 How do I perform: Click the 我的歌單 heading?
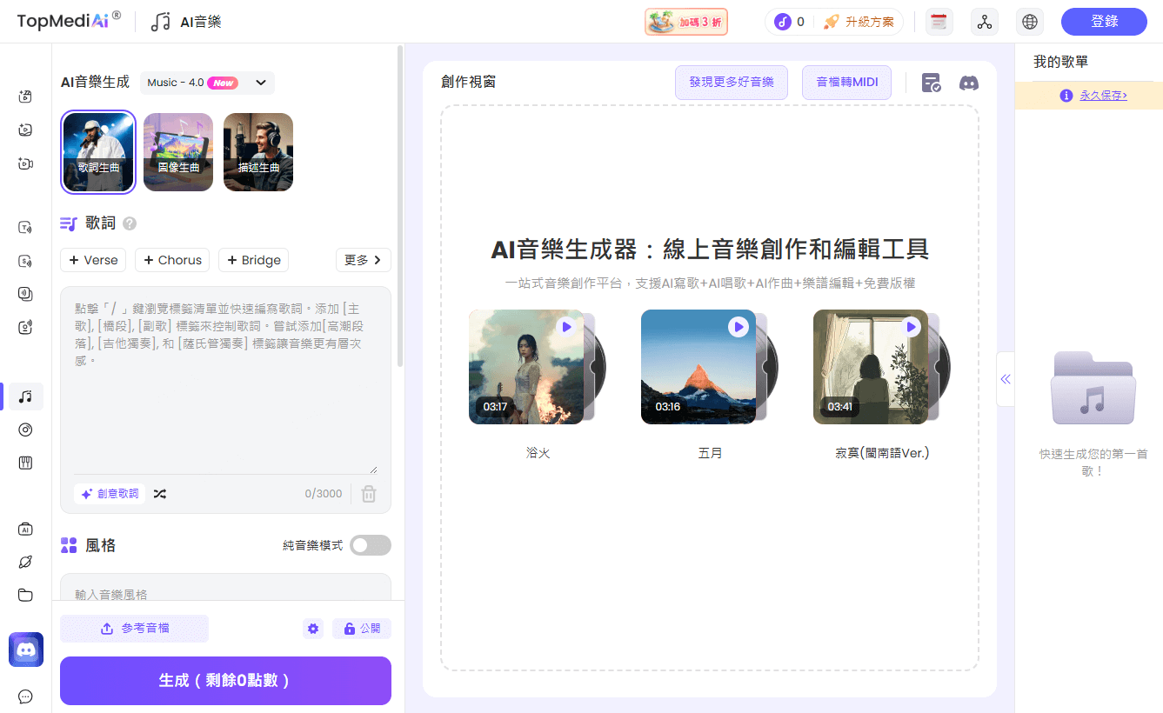point(1060,62)
